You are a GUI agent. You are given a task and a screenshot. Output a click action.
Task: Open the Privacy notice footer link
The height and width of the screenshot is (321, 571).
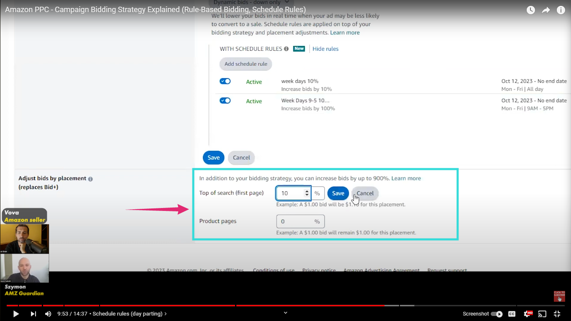[319, 270]
